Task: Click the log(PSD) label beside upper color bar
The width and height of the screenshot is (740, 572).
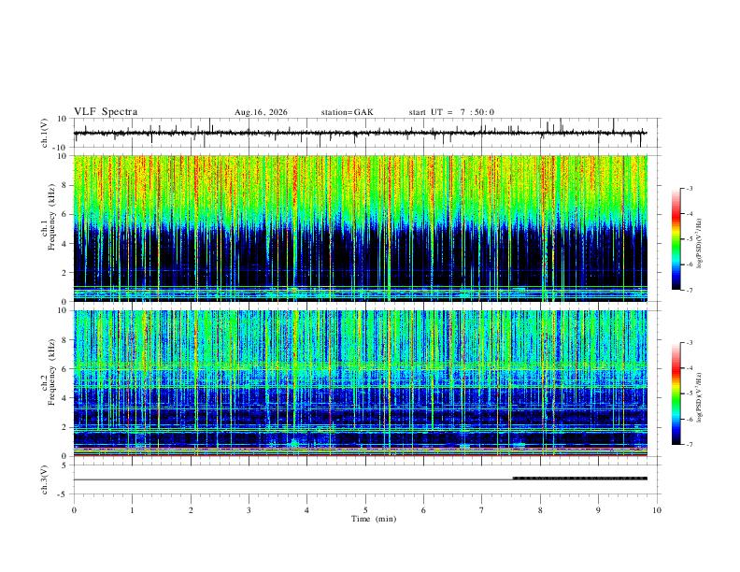Action: click(x=699, y=243)
